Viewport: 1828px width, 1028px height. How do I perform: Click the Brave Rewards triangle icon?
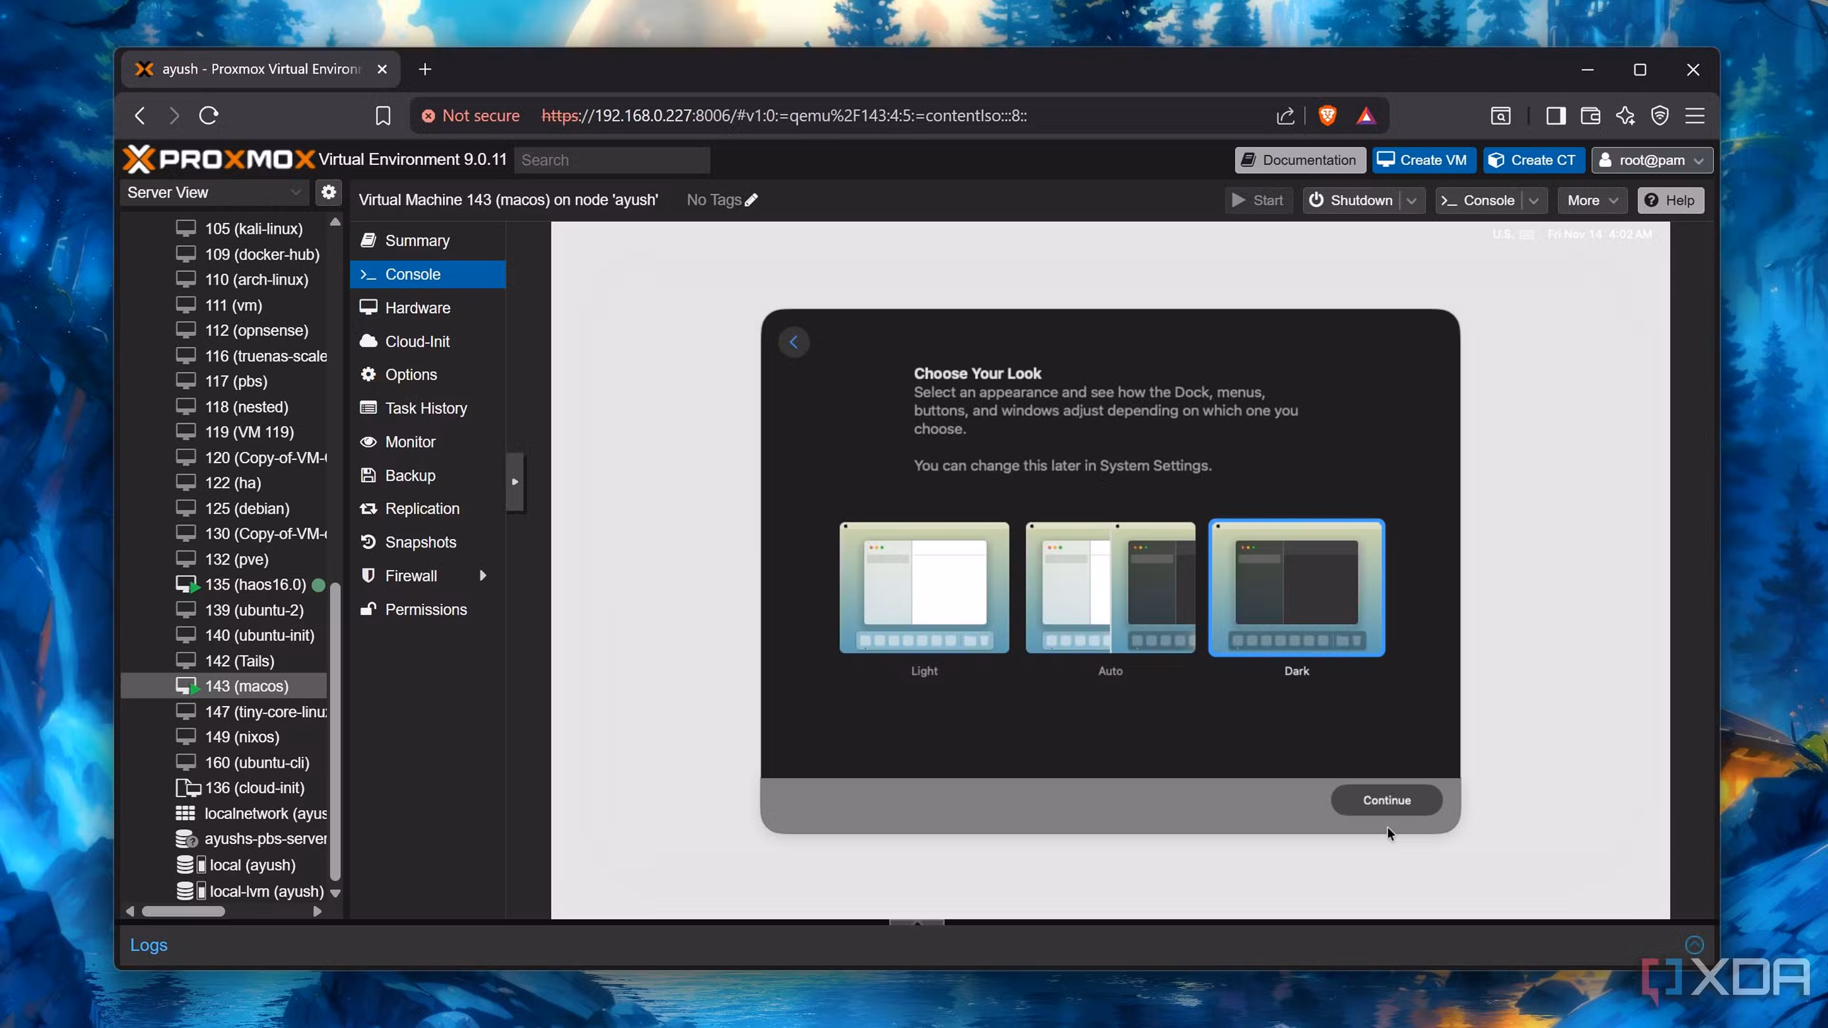[1366, 116]
